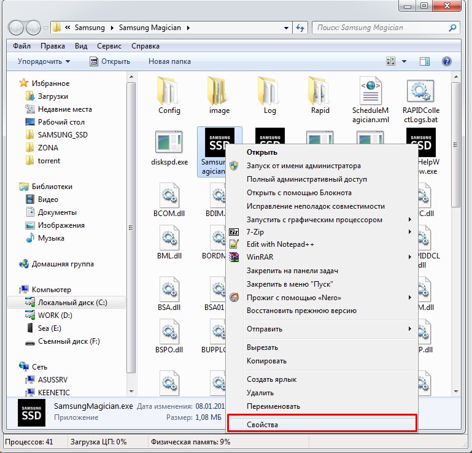Click the Новая папка button
Screen dimensions: 472x453
pyautogui.click(x=169, y=61)
